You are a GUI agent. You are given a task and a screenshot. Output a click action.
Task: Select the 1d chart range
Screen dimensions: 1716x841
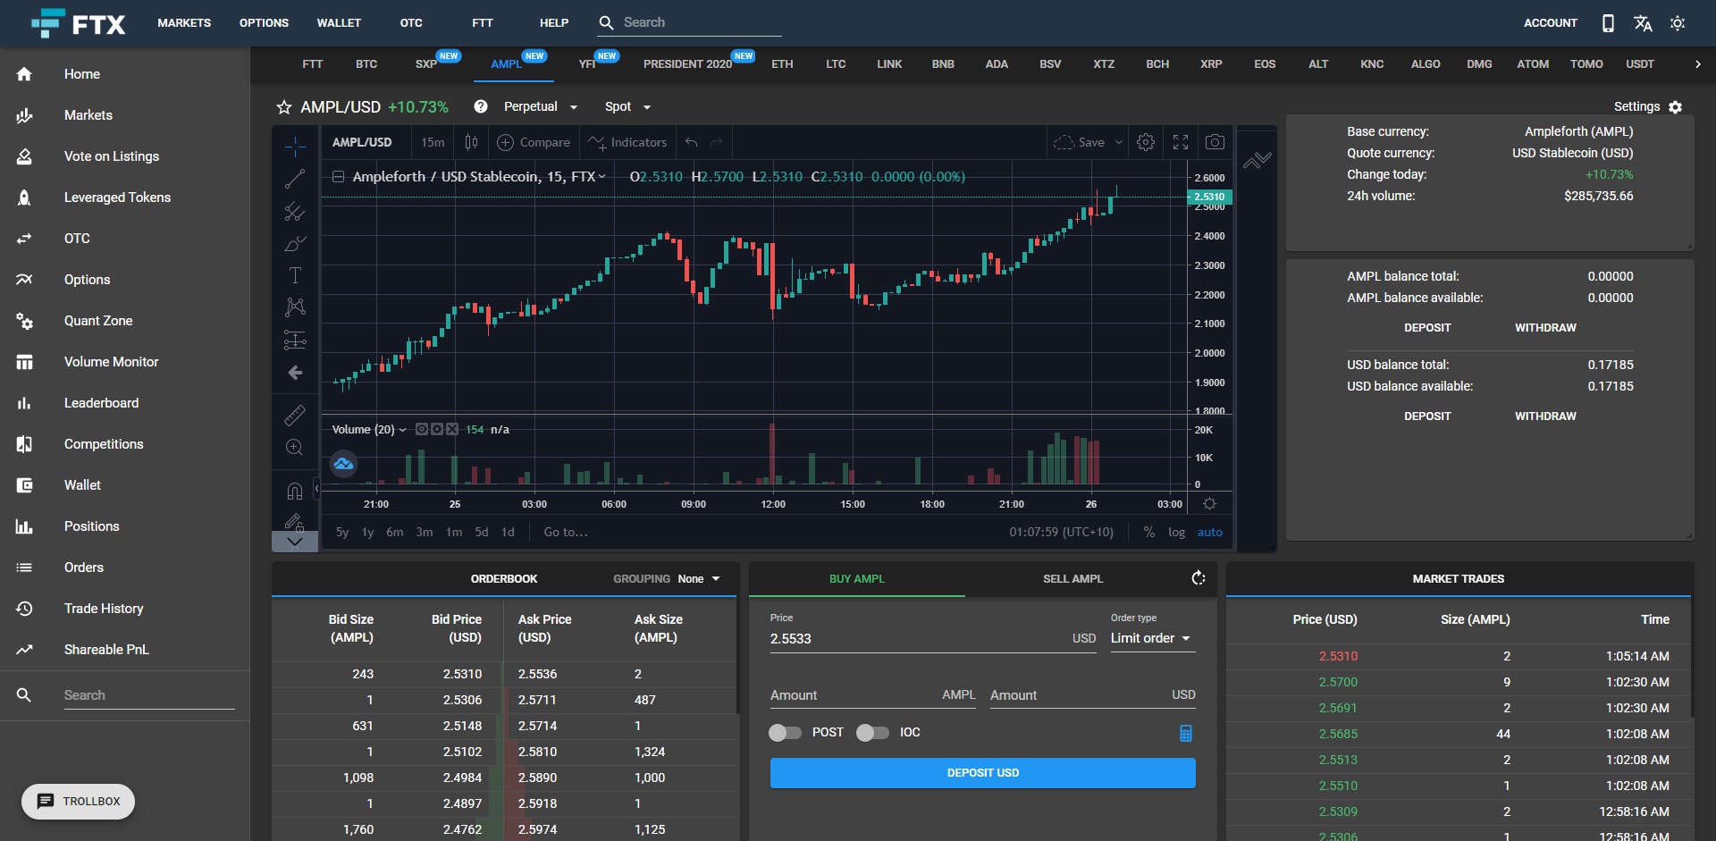[508, 532]
